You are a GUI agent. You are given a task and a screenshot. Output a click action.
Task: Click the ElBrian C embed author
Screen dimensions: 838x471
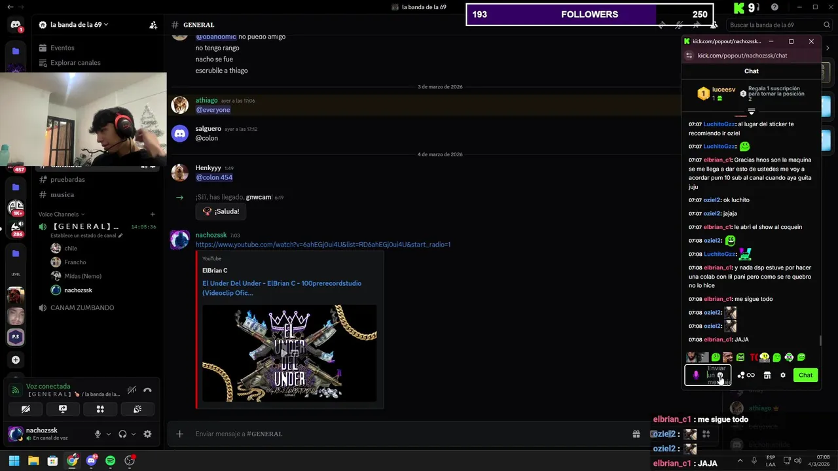(215, 270)
